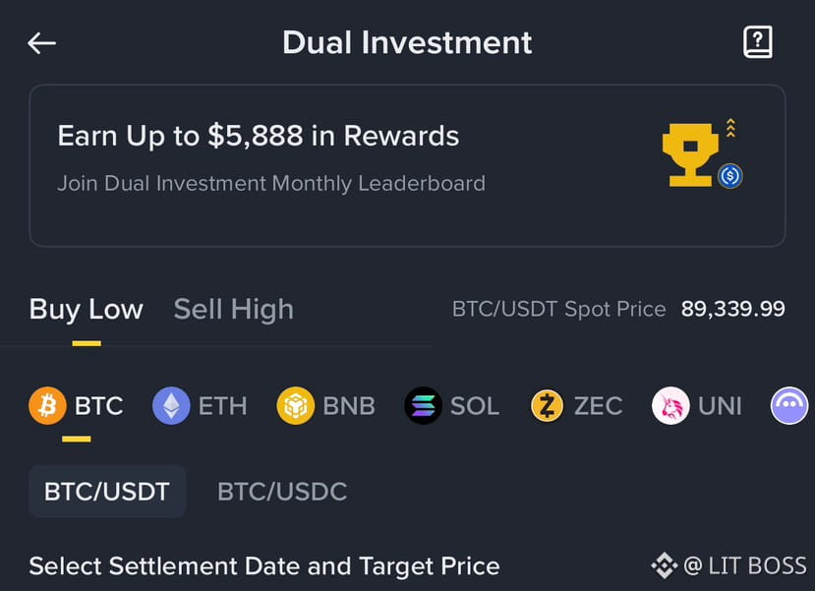The height and width of the screenshot is (591, 815).
Task: Tap the Zcash coin icon
Action: (547, 405)
